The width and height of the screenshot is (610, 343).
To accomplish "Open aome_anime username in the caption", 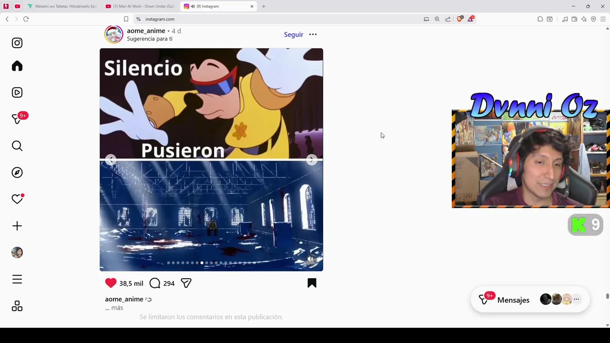I will pos(124,299).
